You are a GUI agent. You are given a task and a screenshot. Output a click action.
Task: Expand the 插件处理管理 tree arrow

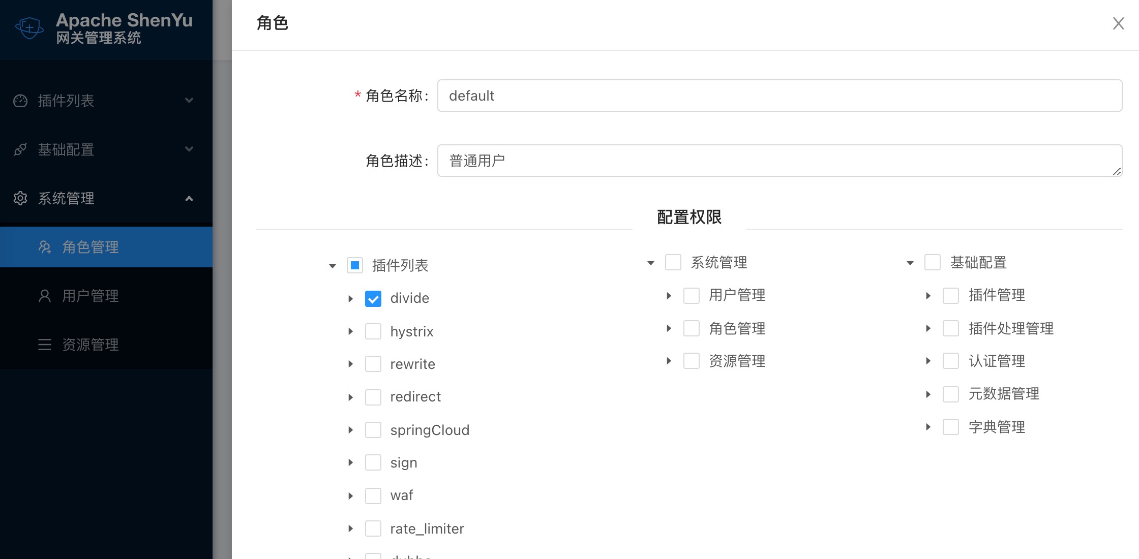(928, 328)
